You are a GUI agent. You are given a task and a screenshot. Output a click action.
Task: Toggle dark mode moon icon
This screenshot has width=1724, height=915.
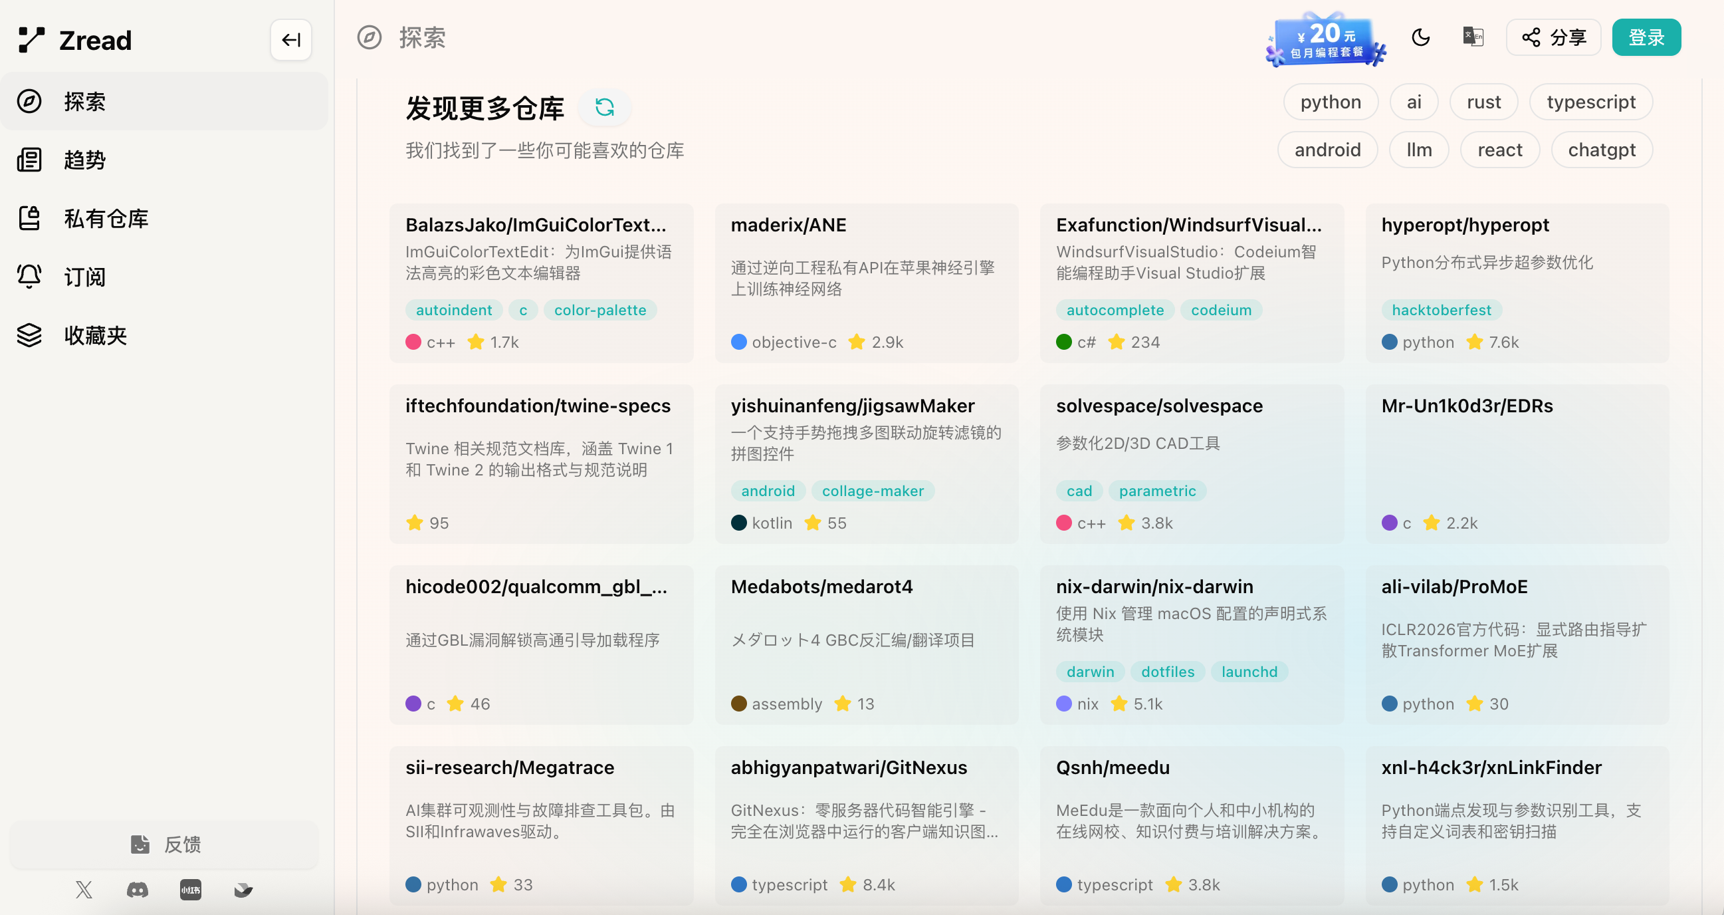pos(1420,37)
